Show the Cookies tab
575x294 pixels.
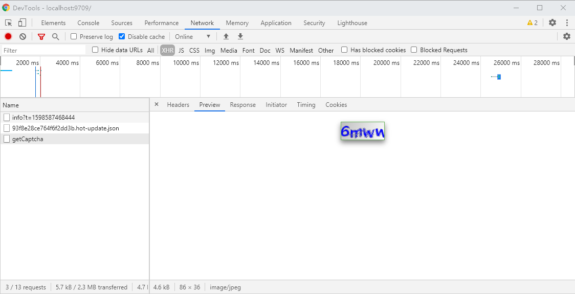coord(336,104)
